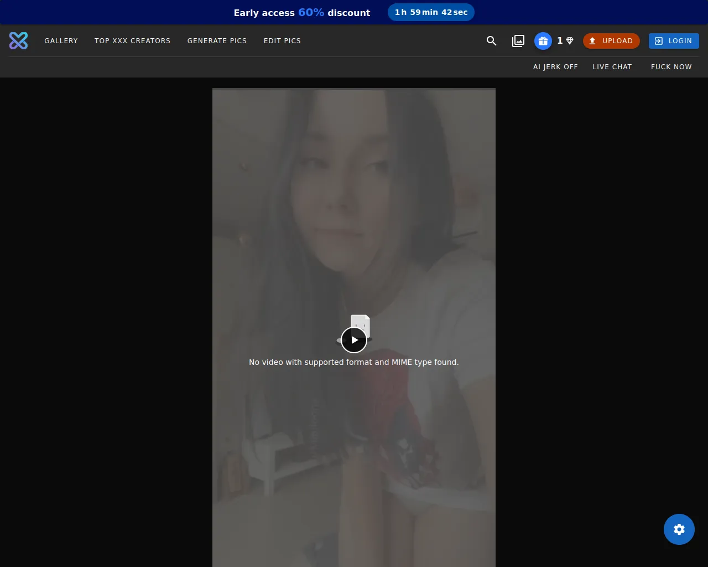
Task: Open search with the magnifier icon
Action: click(x=491, y=41)
